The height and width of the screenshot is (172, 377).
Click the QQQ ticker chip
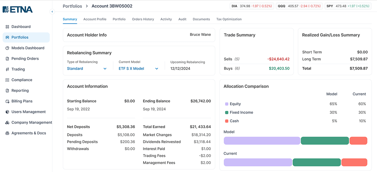click(x=299, y=6)
